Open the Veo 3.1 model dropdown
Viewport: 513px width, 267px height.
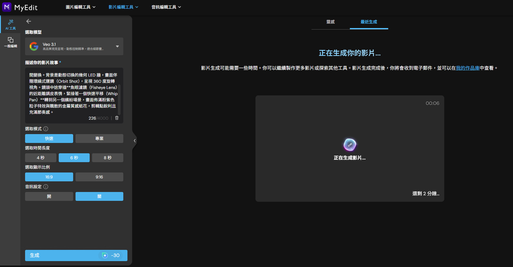point(117,46)
